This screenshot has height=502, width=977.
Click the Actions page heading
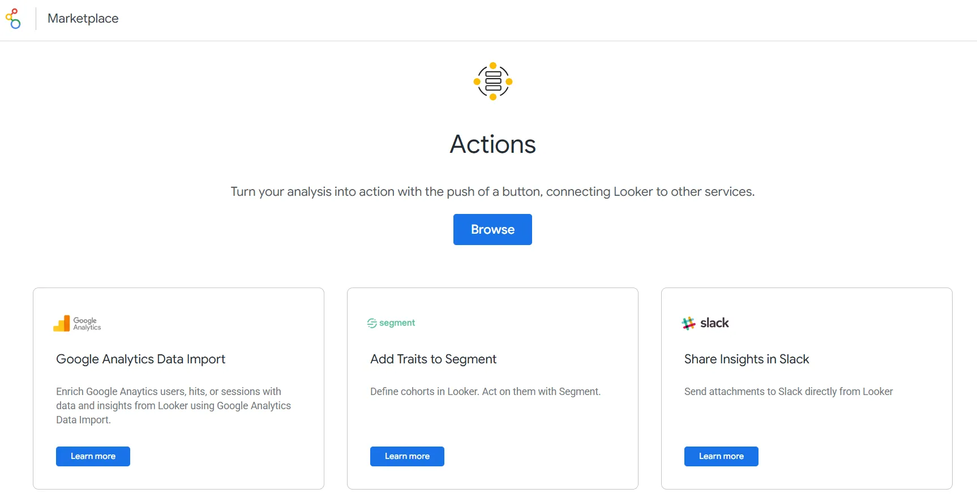(492, 144)
